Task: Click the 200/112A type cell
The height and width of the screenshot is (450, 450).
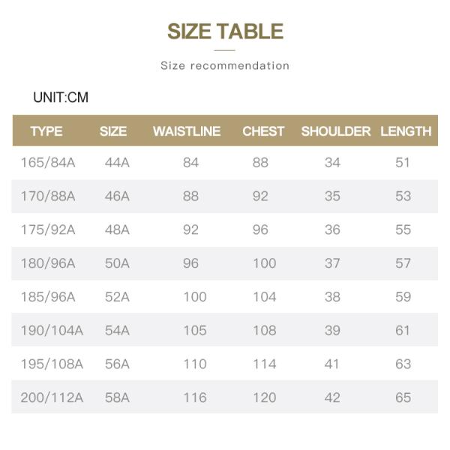Action: (x=52, y=397)
